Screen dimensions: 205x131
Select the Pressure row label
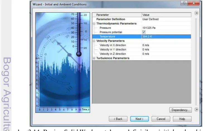tap(105, 28)
